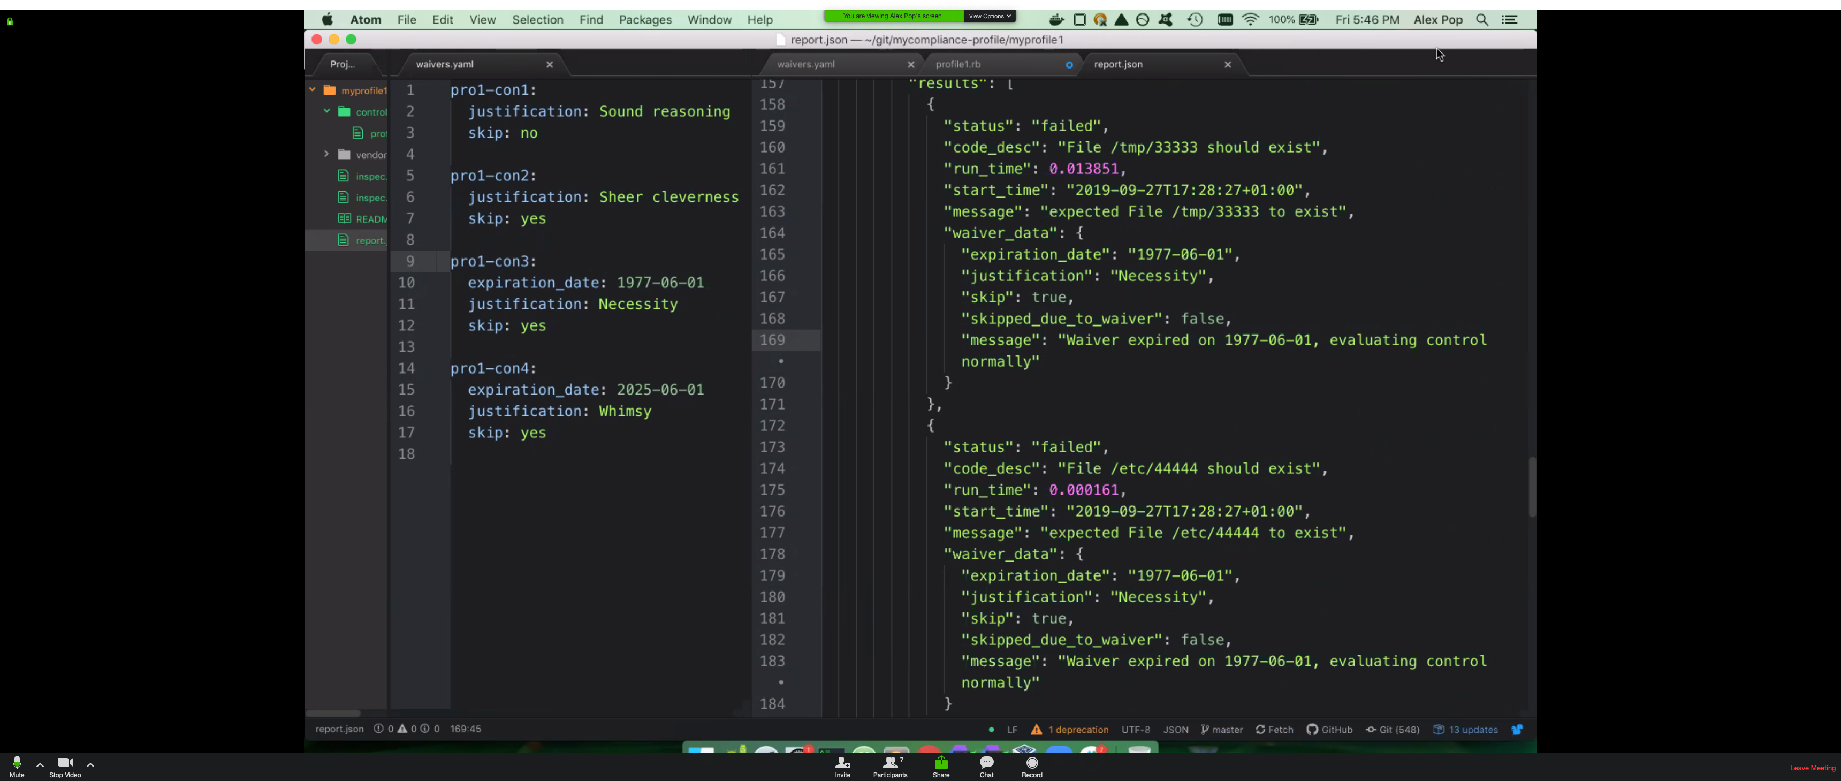Close the left pane waivers.yaml tab
The width and height of the screenshot is (1841, 781).
click(x=549, y=64)
